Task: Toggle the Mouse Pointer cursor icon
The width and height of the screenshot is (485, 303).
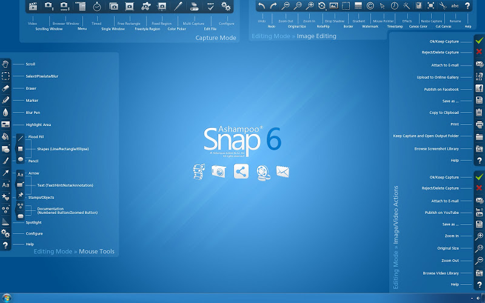Action: point(383,5)
